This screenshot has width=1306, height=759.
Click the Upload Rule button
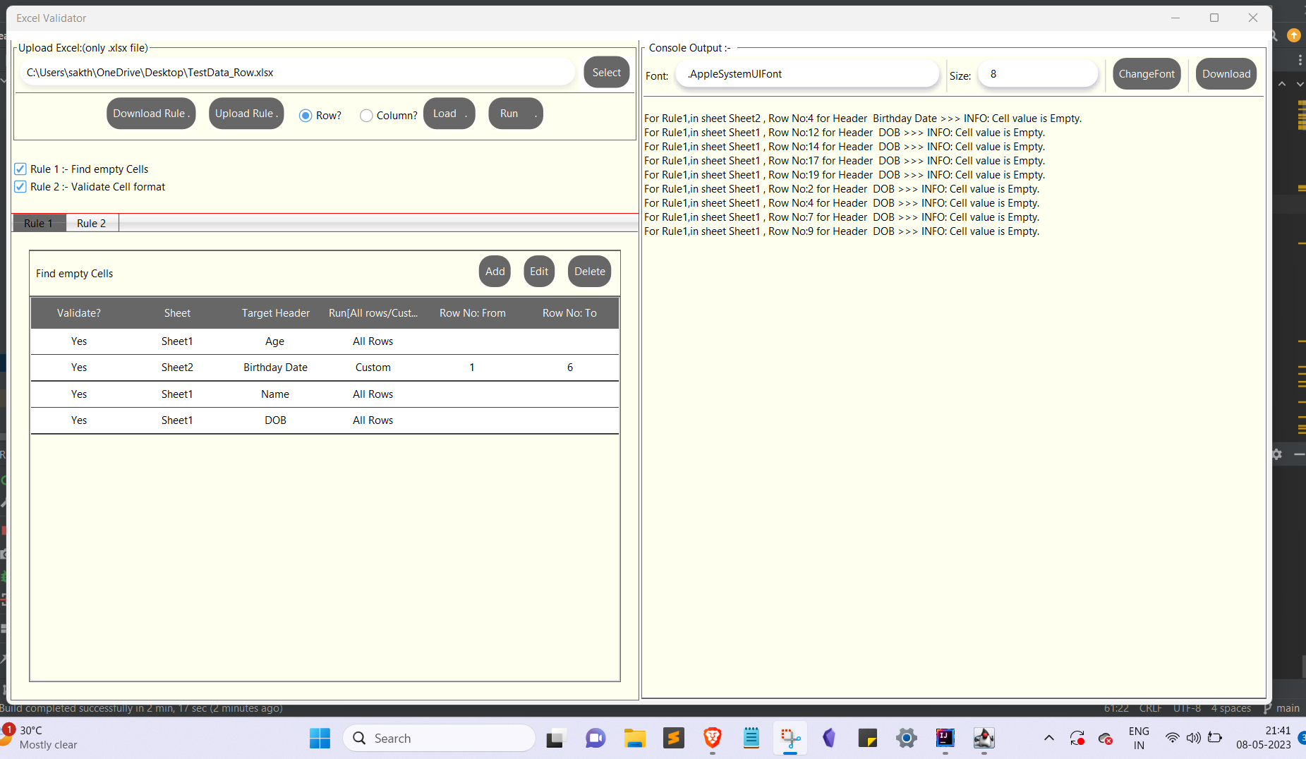(246, 114)
